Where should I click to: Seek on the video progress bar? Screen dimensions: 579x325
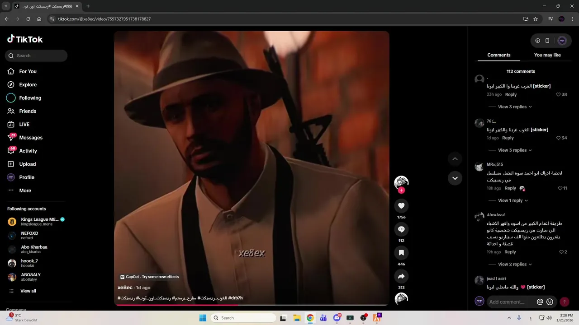click(x=252, y=305)
